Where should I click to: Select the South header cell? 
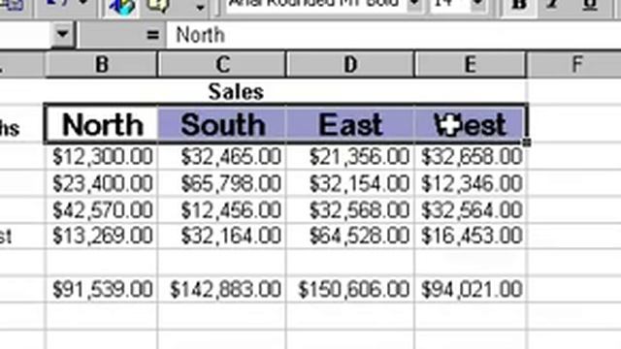click(222, 125)
